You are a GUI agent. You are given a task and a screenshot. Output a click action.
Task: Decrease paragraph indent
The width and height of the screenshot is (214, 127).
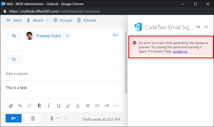(106, 105)
